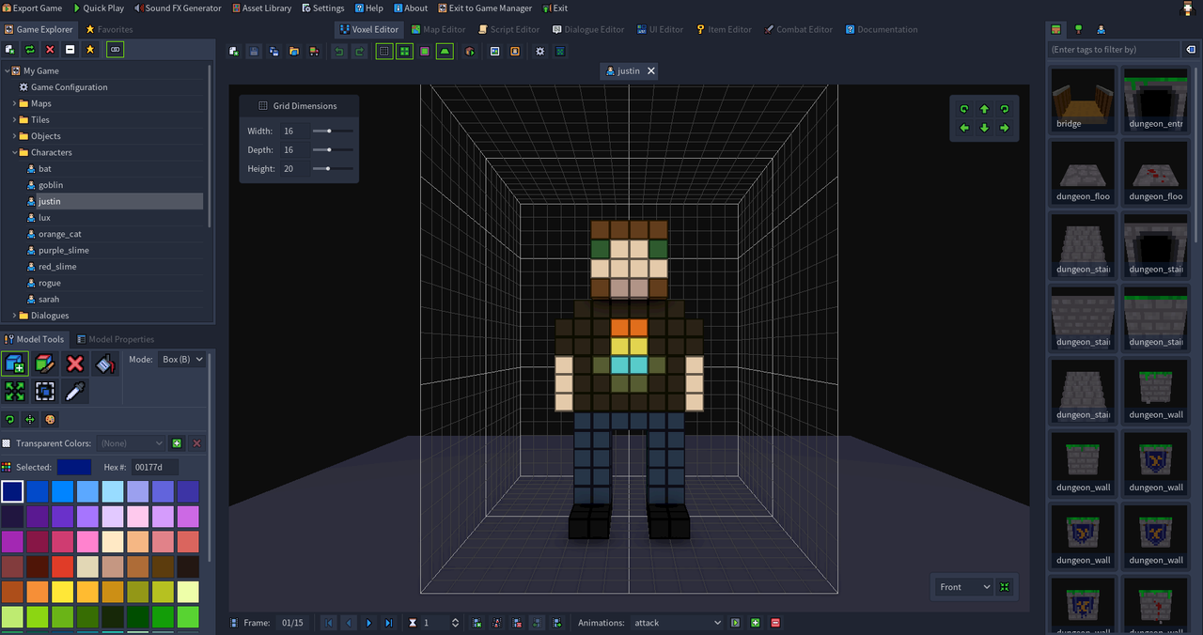Click the open folder icon in voxel toolbar
The height and width of the screenshot is (635, 1203).
pyautogui.click(x=293, y=52)
